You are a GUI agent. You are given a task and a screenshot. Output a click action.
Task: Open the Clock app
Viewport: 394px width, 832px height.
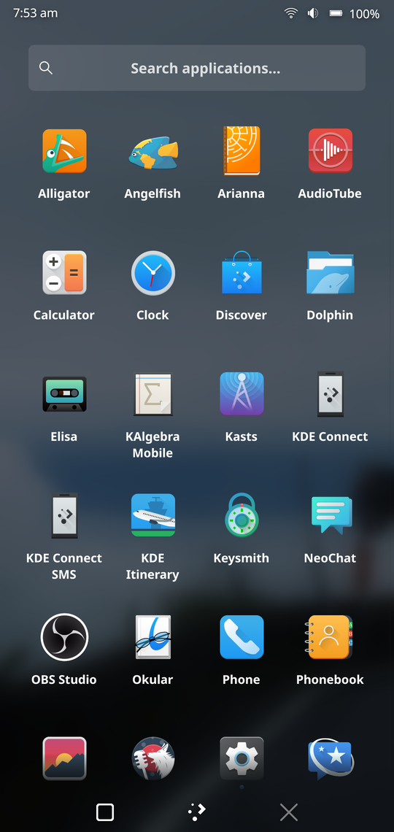pyautogui.click(x=152, y=273)
